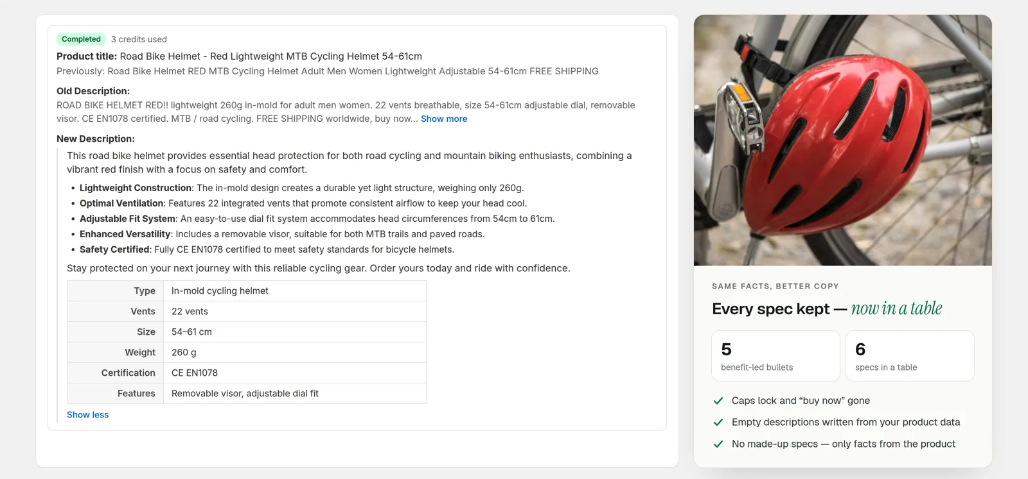Click the 'Adjustable Fit System' bullet
The height and width of the screenshot is (479, 1028).
tap(317, 219)
